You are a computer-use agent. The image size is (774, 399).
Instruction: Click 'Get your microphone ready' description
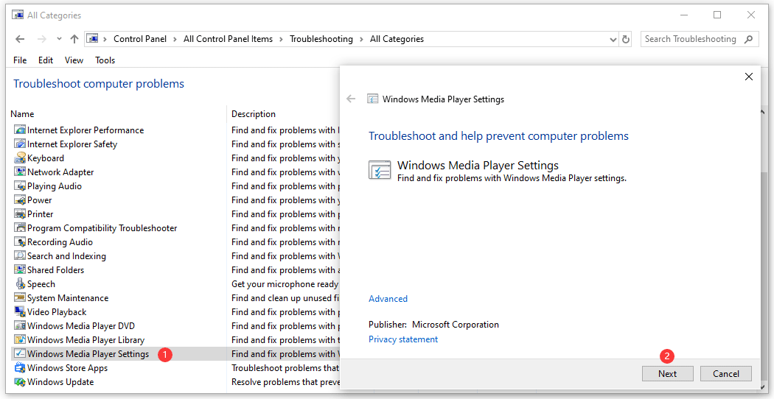285,284
